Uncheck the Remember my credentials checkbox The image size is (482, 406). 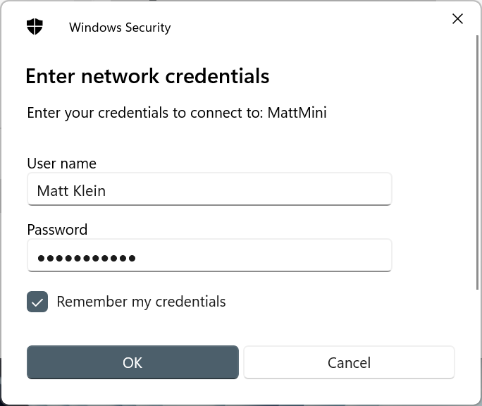(37, 302)
